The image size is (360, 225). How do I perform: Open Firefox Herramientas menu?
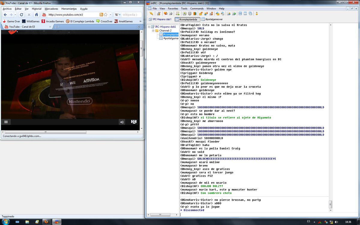(69, 9)
